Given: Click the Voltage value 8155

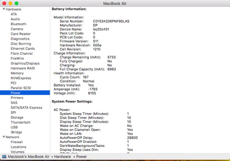Looking at the screenshot, I should [x=92, y=93].
